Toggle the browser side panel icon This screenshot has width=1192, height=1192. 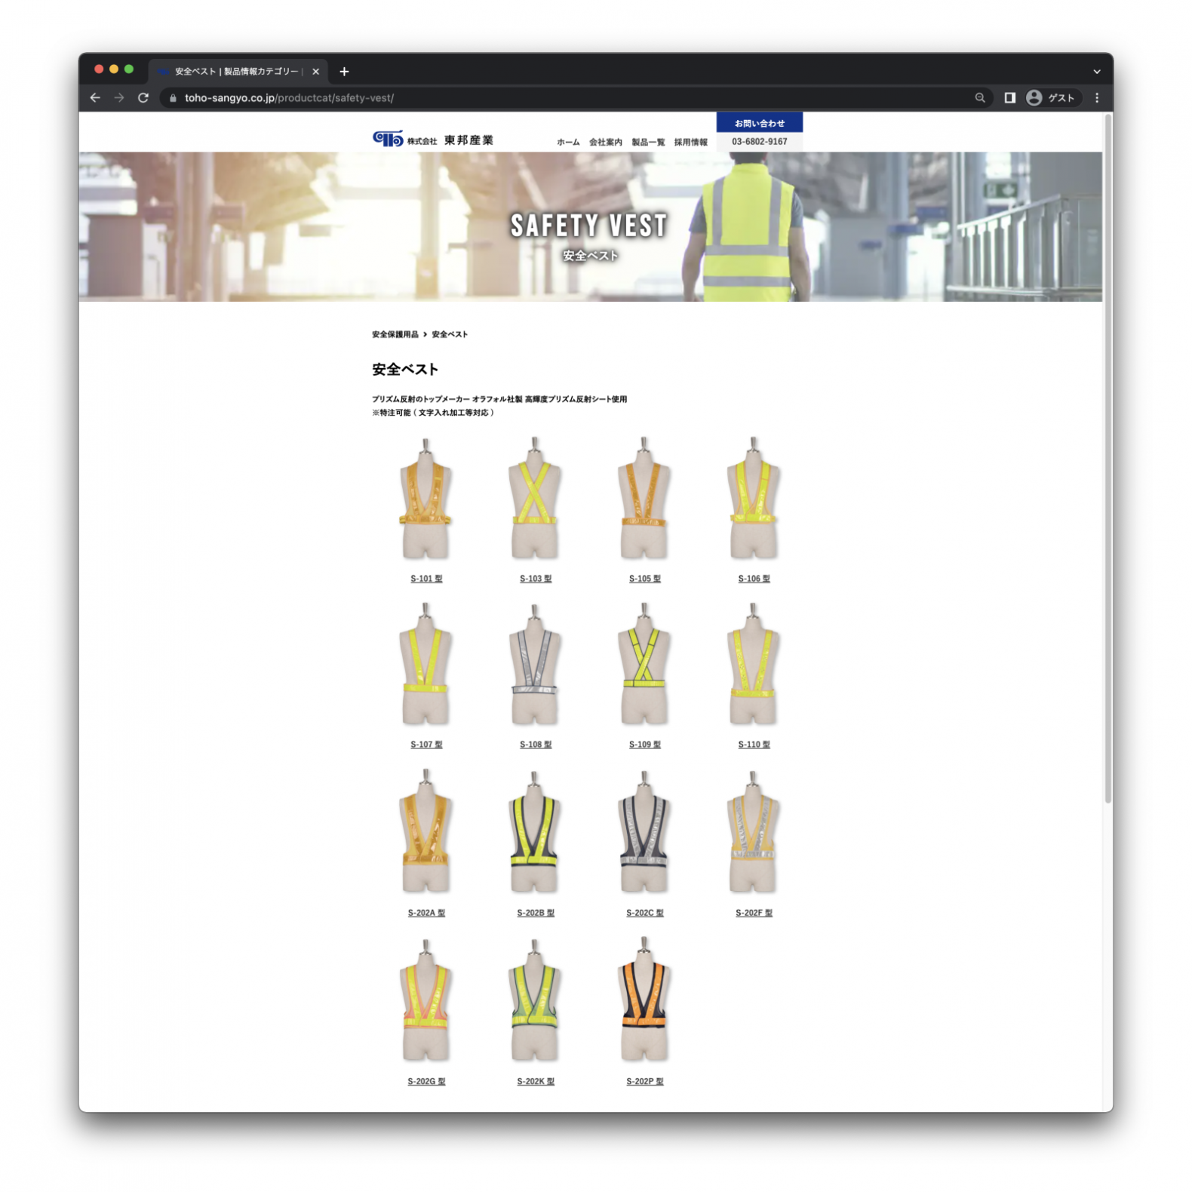pyautogui.click(x=1009, y=98)
